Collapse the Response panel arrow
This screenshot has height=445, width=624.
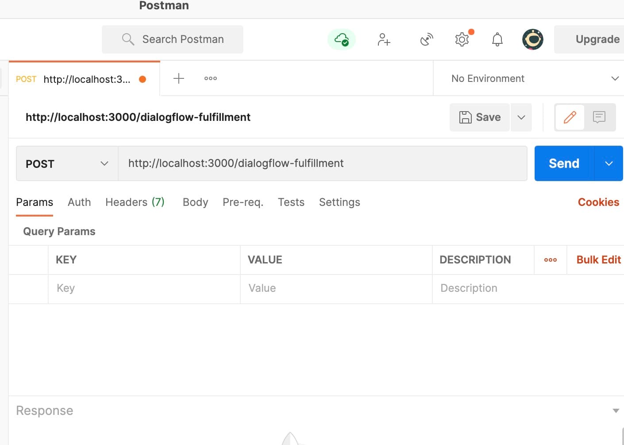[616, 411]
